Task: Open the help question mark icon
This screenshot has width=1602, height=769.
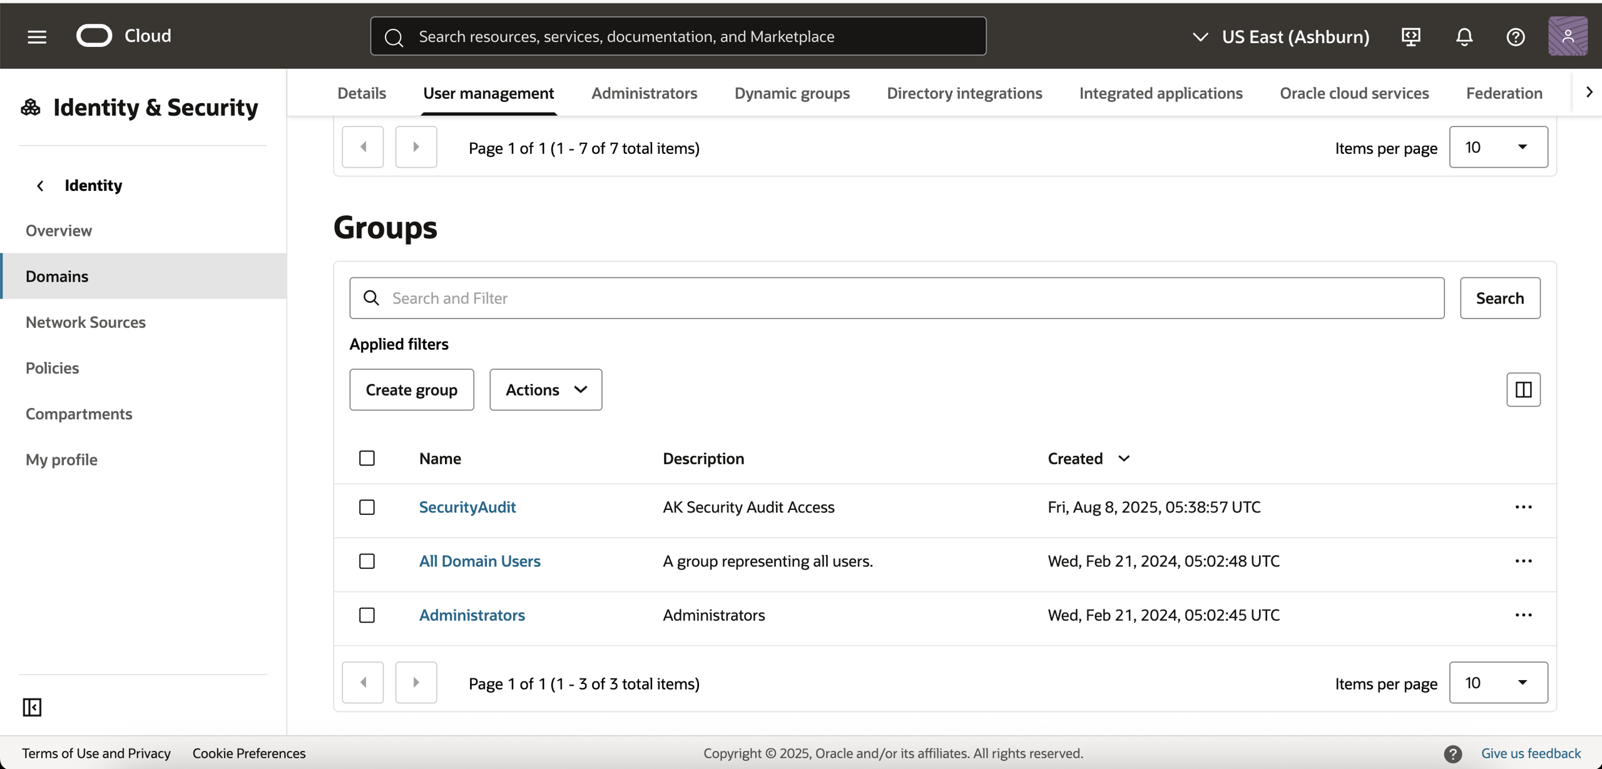Action: [1515, 36]
